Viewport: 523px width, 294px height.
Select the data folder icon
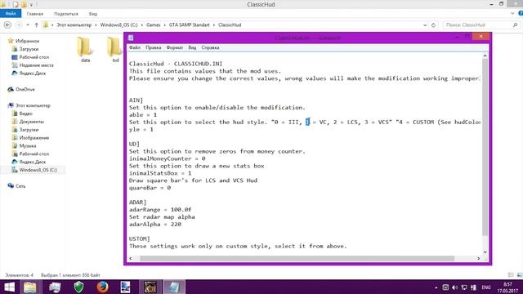coord(85,47)
